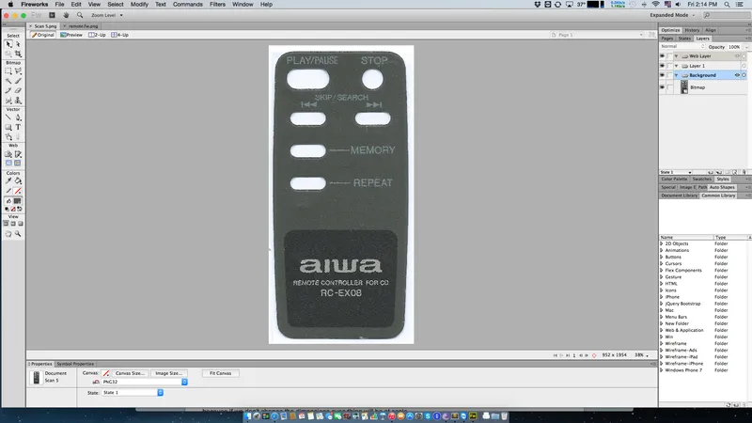Expand the Animations folder in Common Library
Image resolution: width=752 pixels, height=423 pixels.
(x=662, y=251)
